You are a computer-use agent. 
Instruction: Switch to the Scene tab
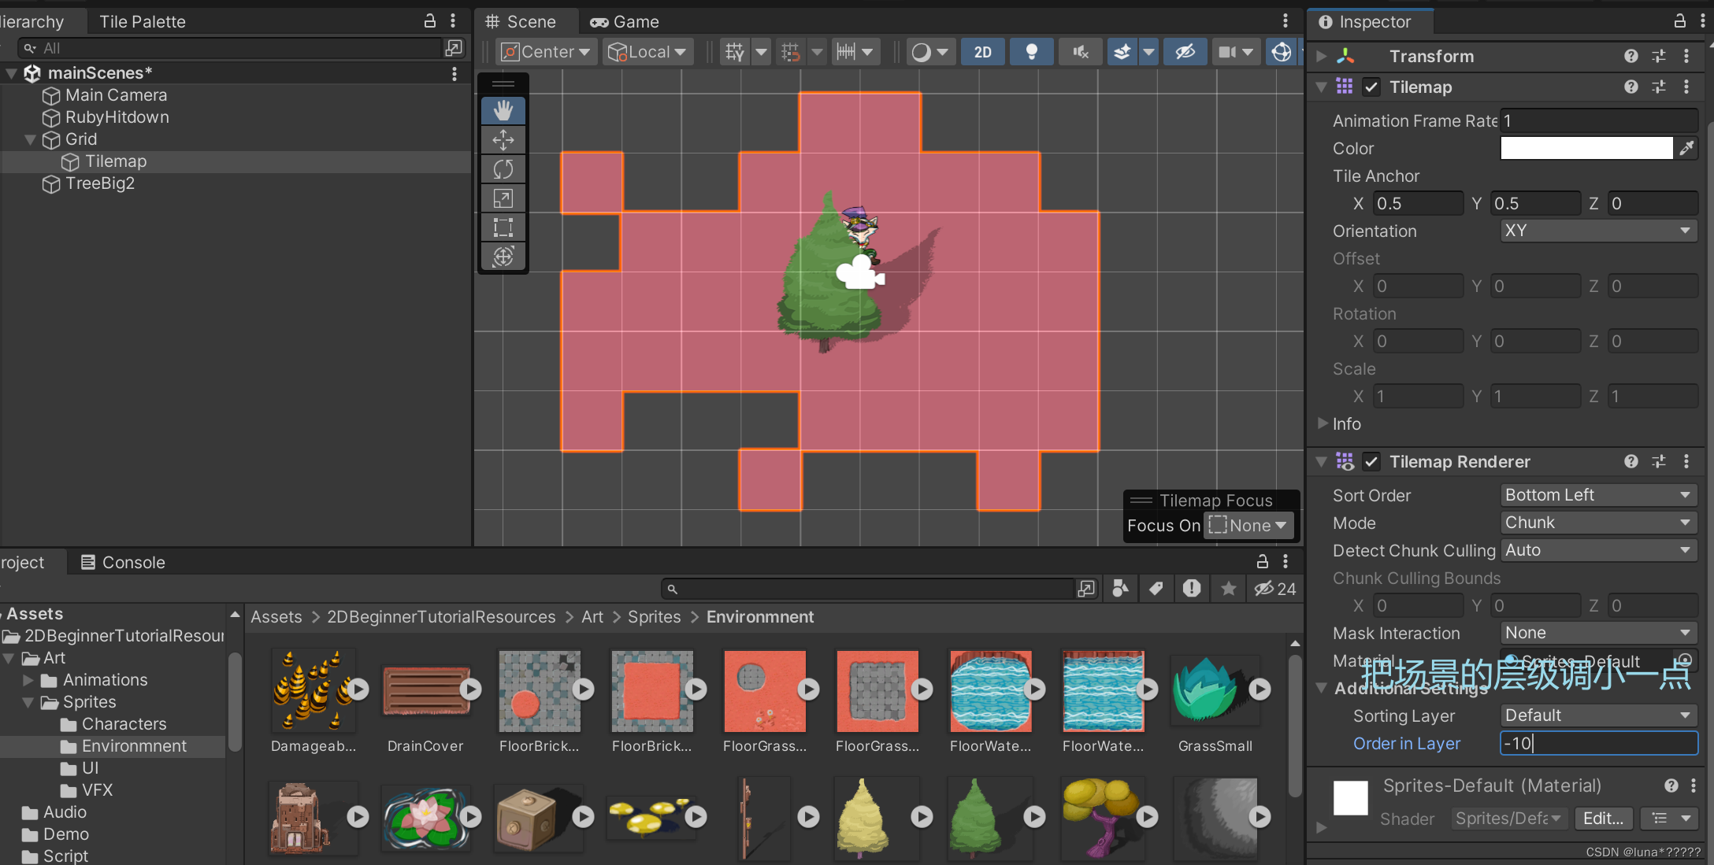click(x=521, y=22)
